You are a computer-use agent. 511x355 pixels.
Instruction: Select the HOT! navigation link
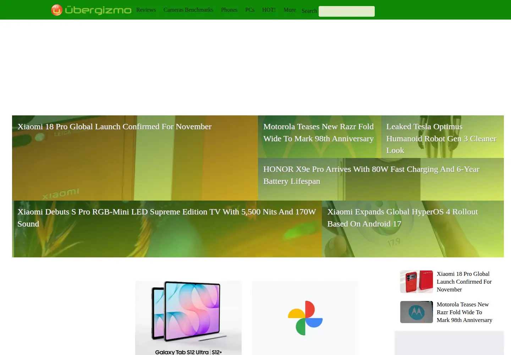[x=269, y=10]
